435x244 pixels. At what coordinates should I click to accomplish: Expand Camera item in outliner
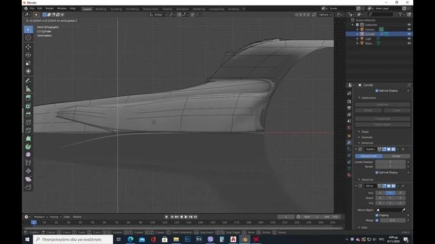[x=358, y=29]
